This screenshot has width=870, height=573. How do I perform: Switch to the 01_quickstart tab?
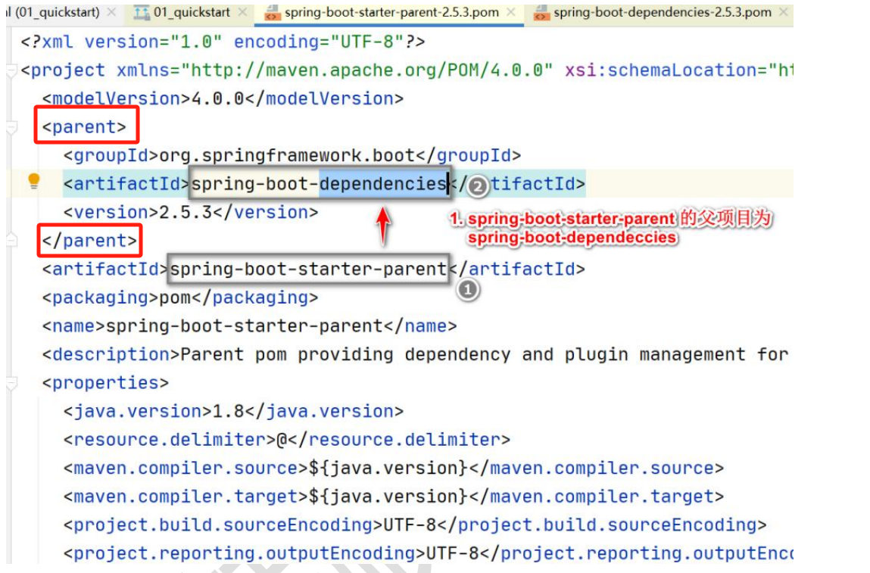pos(192,12)
